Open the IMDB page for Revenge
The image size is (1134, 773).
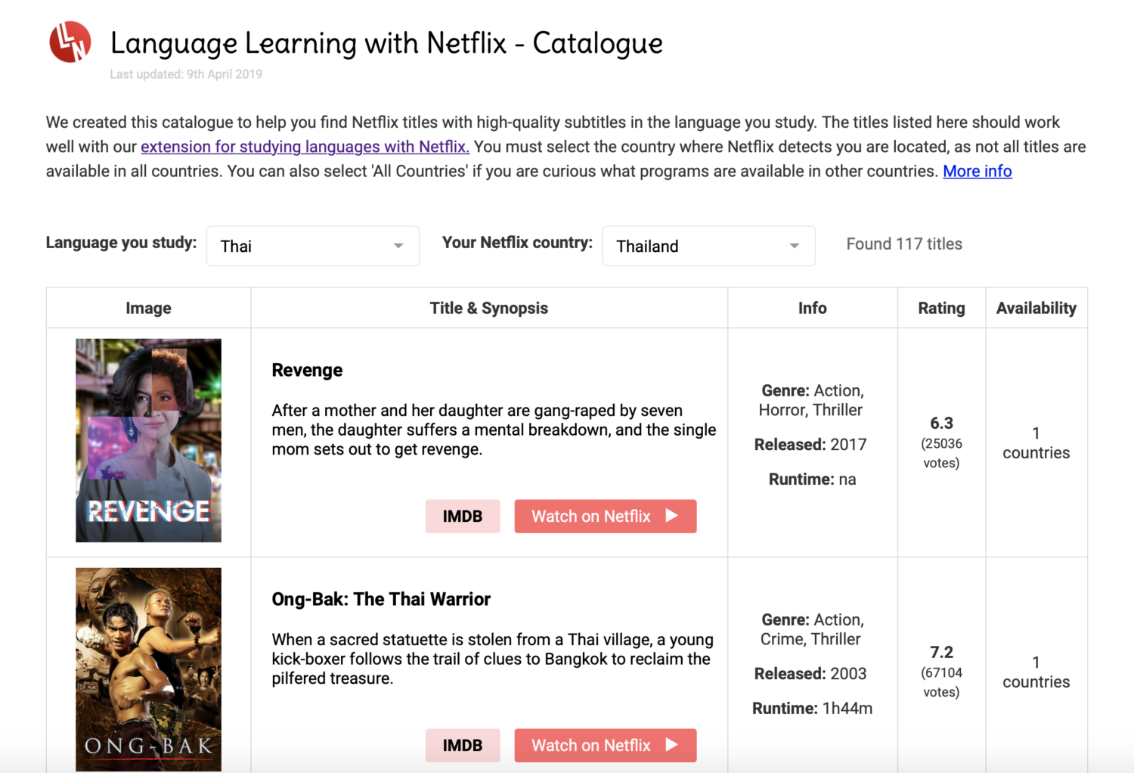click(x=463, y=516)
